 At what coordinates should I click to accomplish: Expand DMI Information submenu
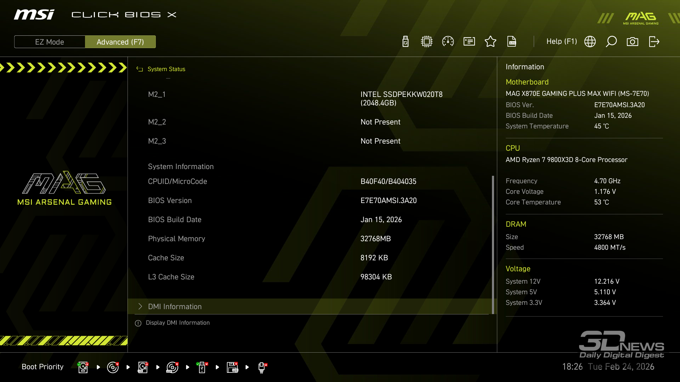[x=175, y=307]
